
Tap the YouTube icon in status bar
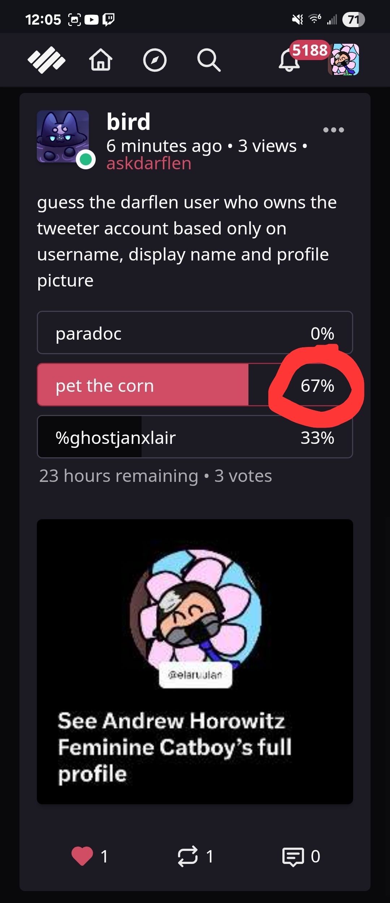(91, 20)
